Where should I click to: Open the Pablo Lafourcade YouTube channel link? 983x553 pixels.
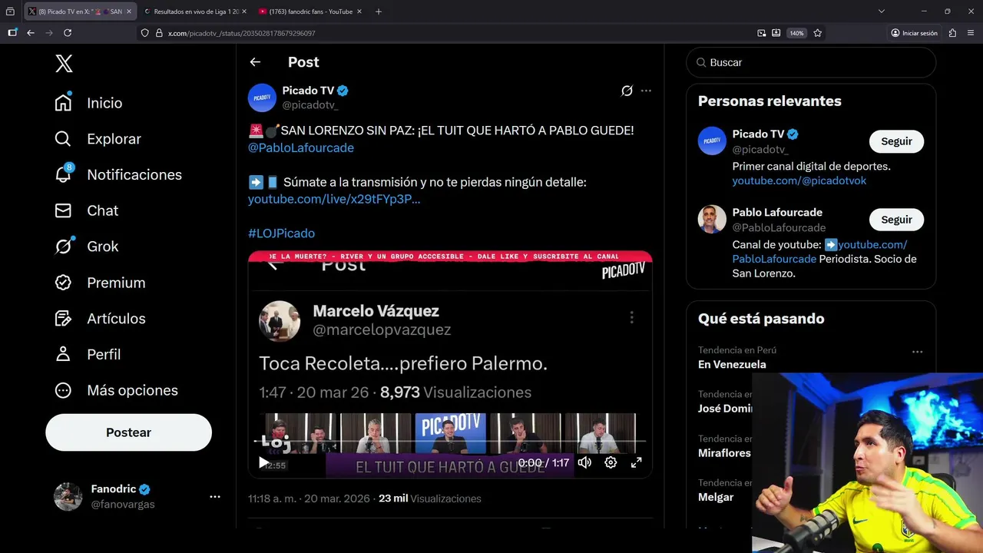819,252
